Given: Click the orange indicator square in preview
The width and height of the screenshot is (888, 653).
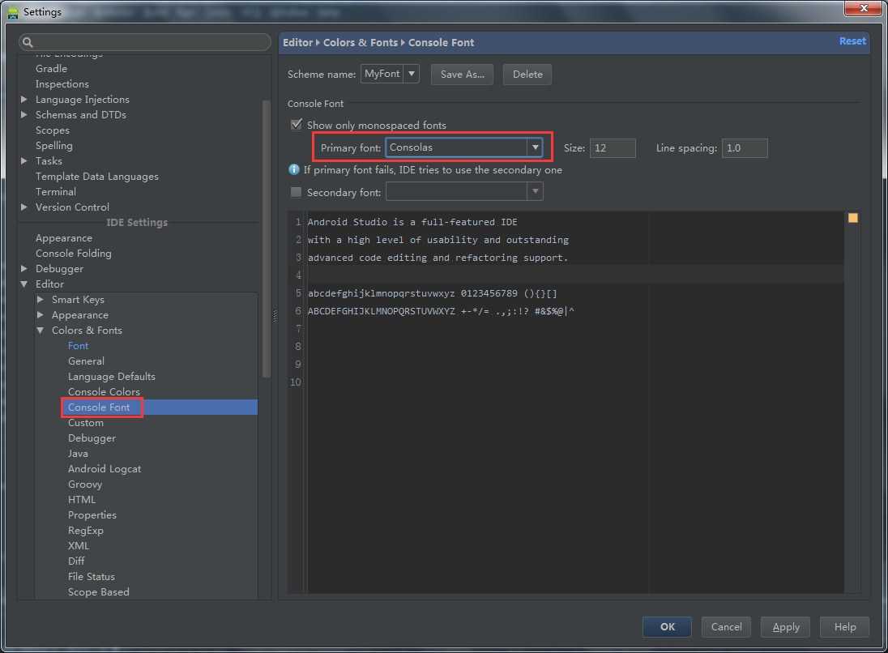Looking at the screenshot, I should point(852,217).
